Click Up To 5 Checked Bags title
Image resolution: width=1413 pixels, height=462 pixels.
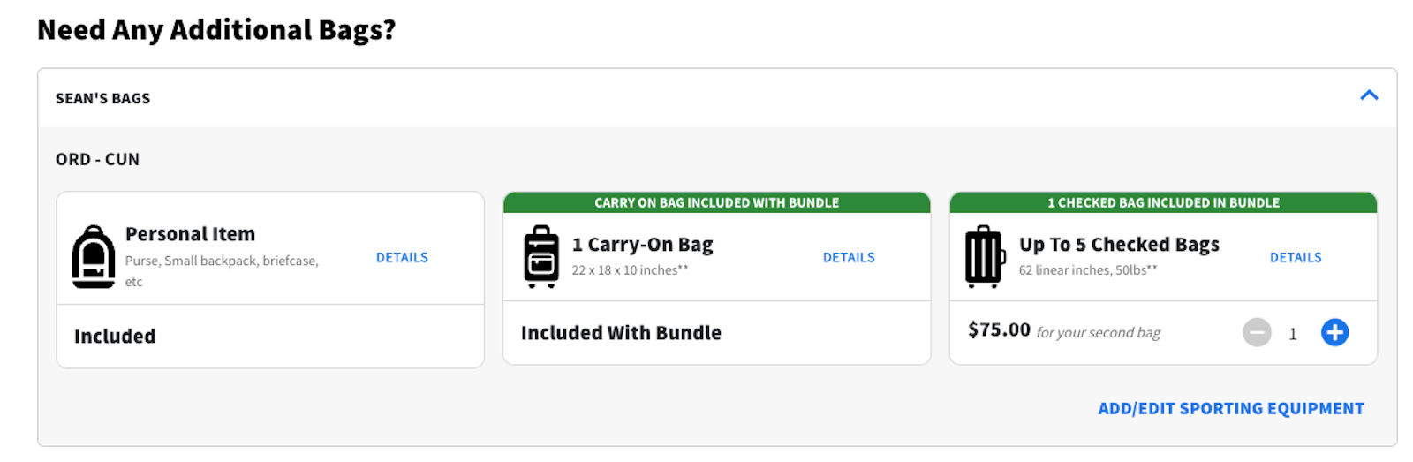click(1119, 245)
